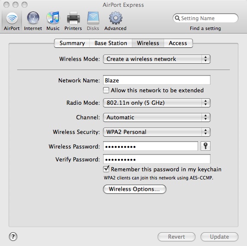Switch to the Access tab
The height and width of the screenshot is (246, 247).
pos(178,43)
